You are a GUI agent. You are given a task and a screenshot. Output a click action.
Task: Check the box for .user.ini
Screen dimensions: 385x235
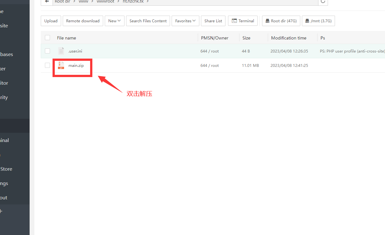47,51
